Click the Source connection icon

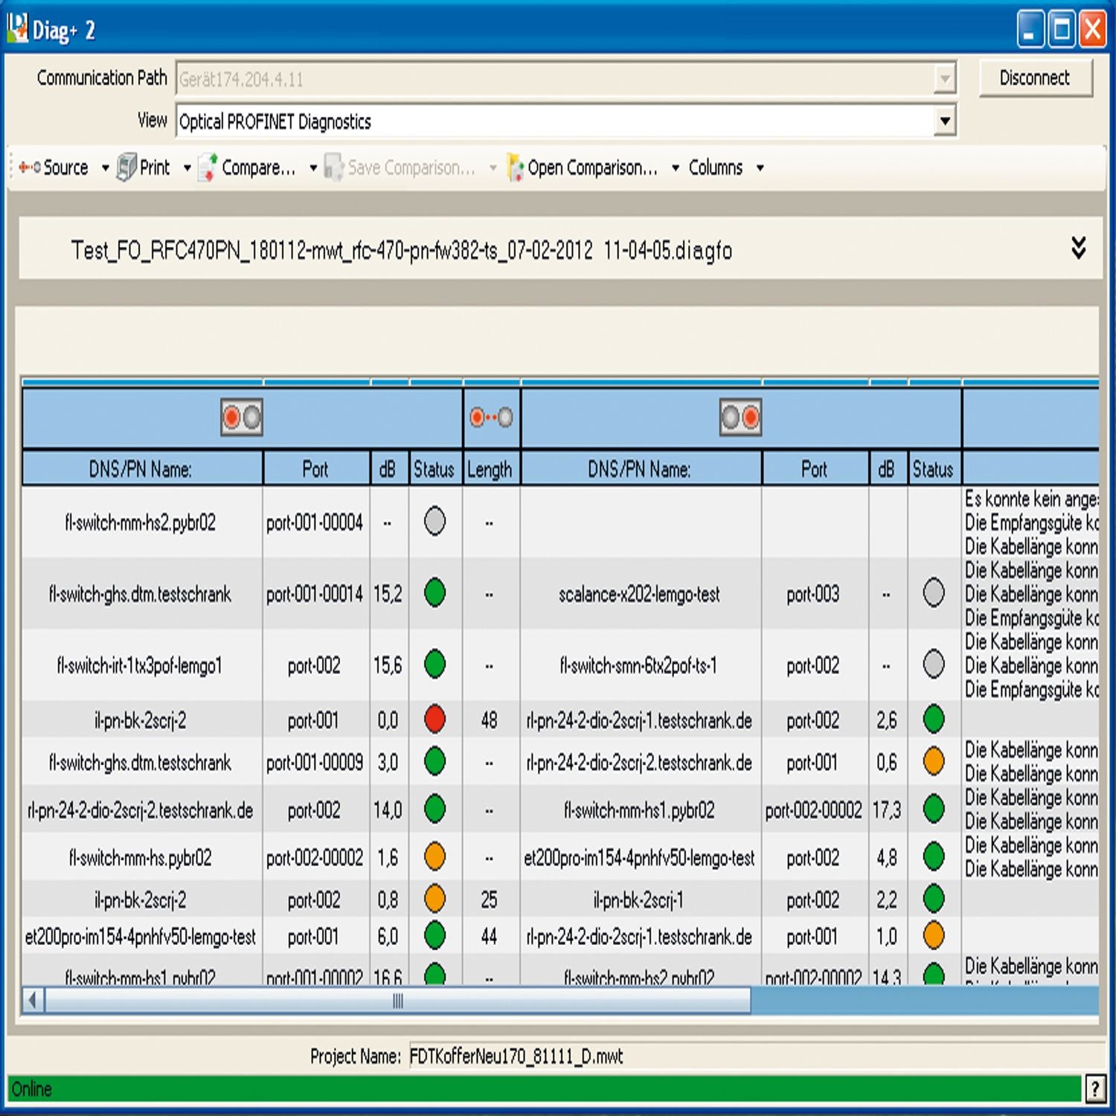tap(30, 167)
